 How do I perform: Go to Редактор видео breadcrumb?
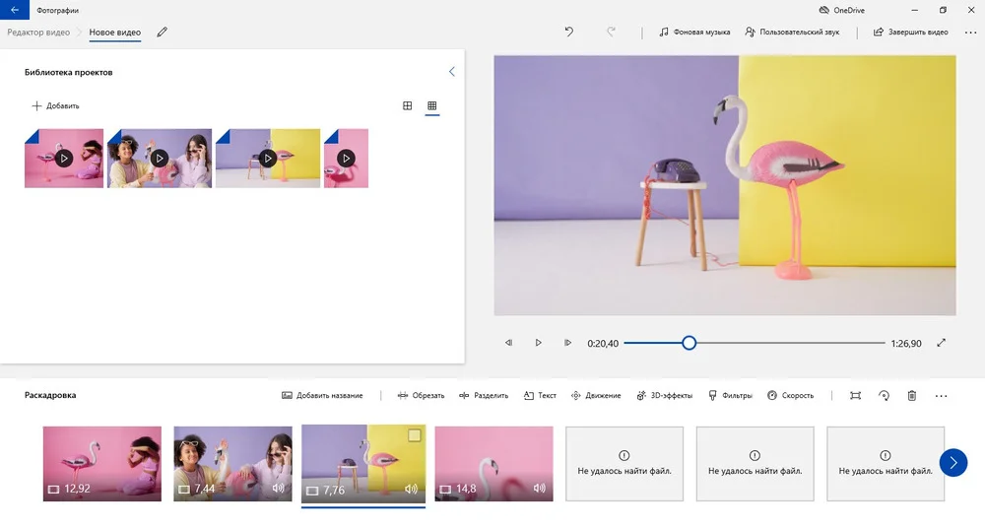pos(38,33)
